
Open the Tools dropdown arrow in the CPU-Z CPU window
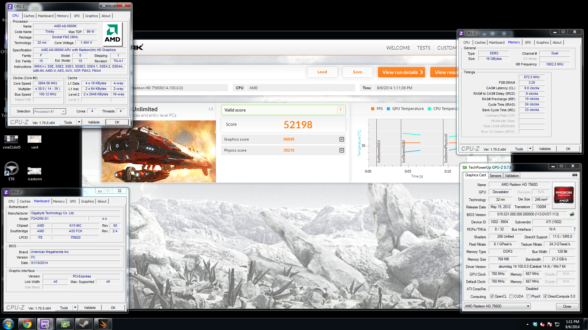[79, 122]
